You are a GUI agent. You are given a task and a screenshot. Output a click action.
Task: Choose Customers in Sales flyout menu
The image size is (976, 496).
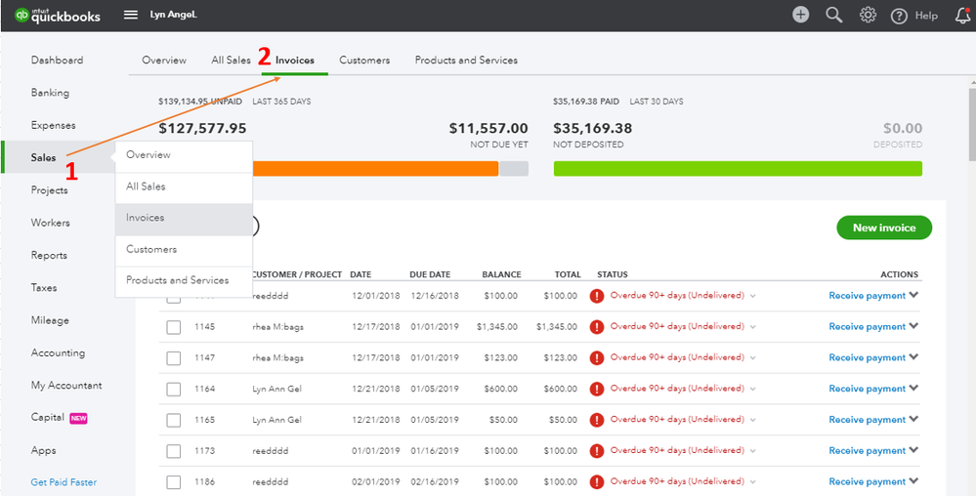184,250
